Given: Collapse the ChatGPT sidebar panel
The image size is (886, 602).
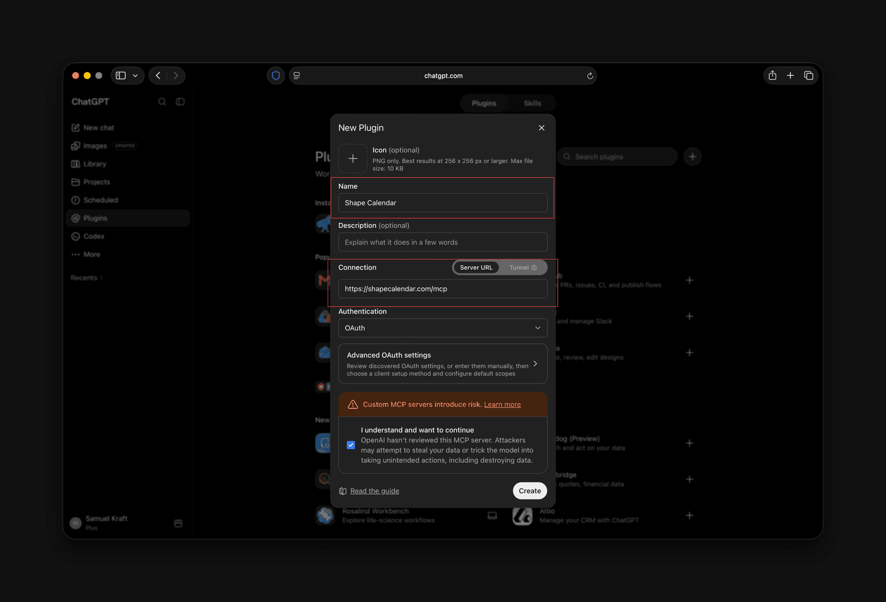Looking at the screenshot, I should tap(180, 102).
